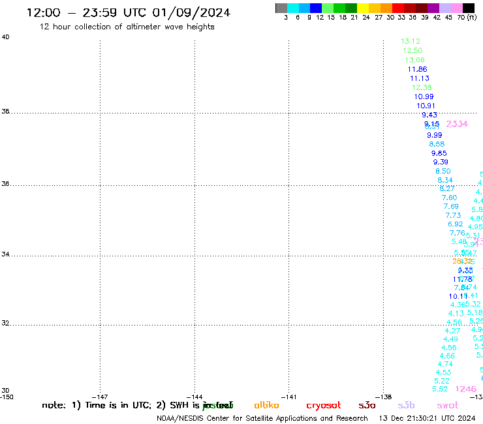
Task: Click the pink 'swot' satellite label
Action: 448,405
